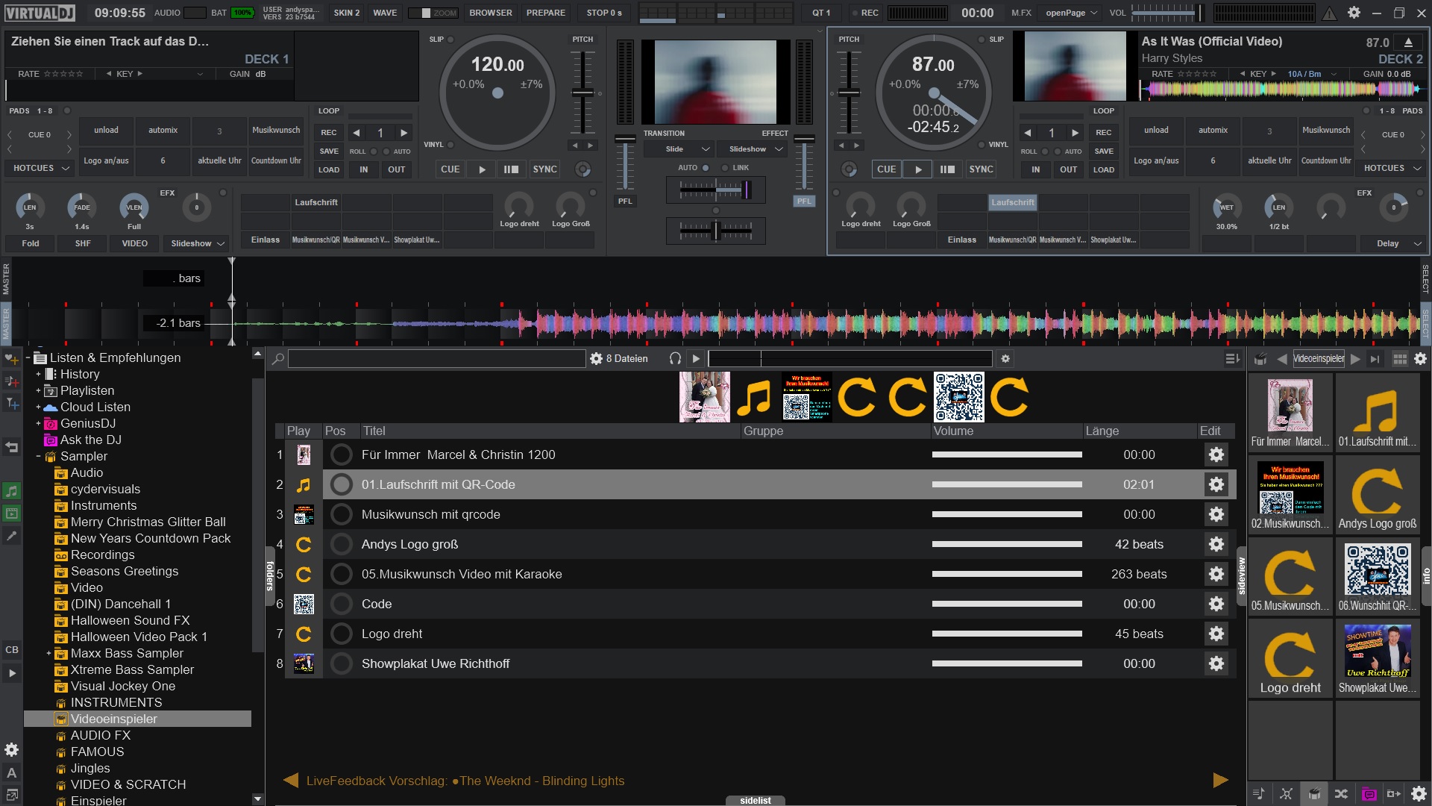Image resolution: width=1432 pixels, height=806 pixels.
Task: Click the shuffle icon near the sidelist
Action: [x=1341, y=793]
